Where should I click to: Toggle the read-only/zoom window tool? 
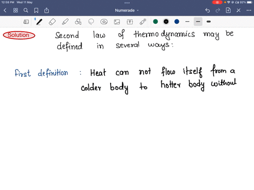[26, 22]
